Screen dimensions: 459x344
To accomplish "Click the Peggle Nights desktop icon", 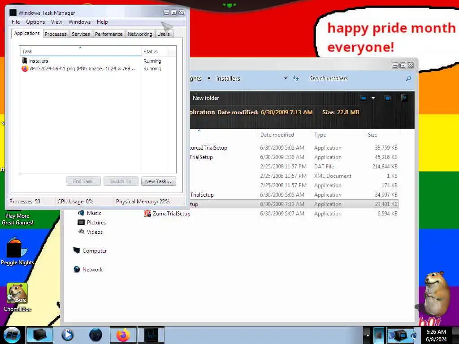I will [17, 251].
